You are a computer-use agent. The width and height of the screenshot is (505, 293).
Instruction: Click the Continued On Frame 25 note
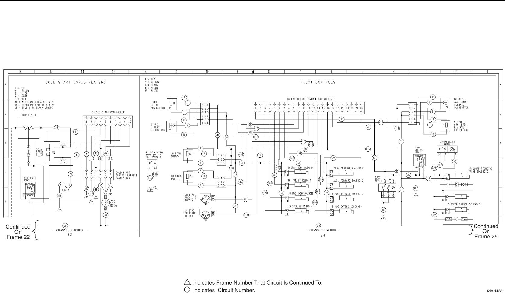pos(486,231)
